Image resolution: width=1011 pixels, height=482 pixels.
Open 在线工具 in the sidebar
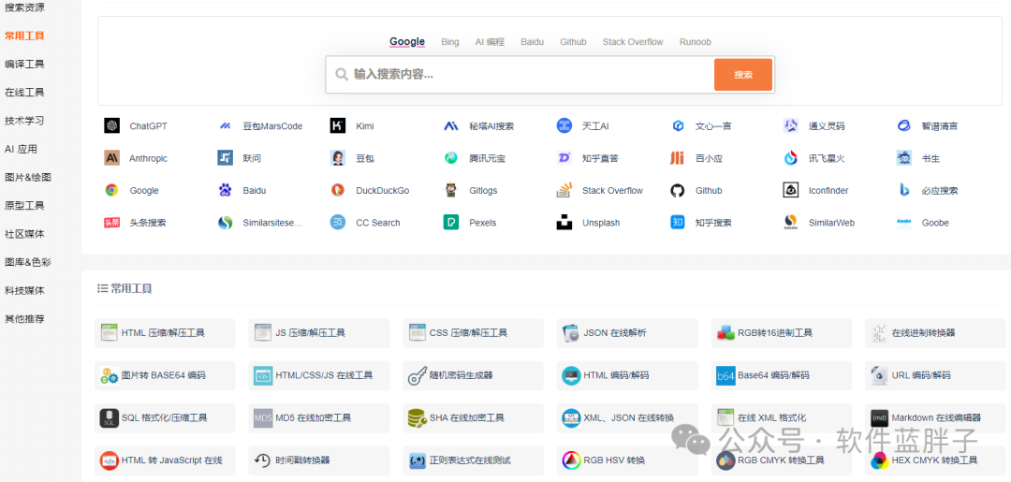(x=24, y=92)
